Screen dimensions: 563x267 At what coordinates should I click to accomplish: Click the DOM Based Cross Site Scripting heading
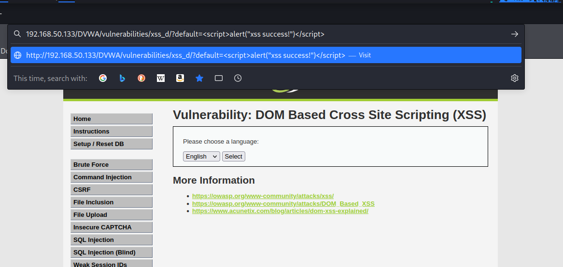click(x=330, y=115)
